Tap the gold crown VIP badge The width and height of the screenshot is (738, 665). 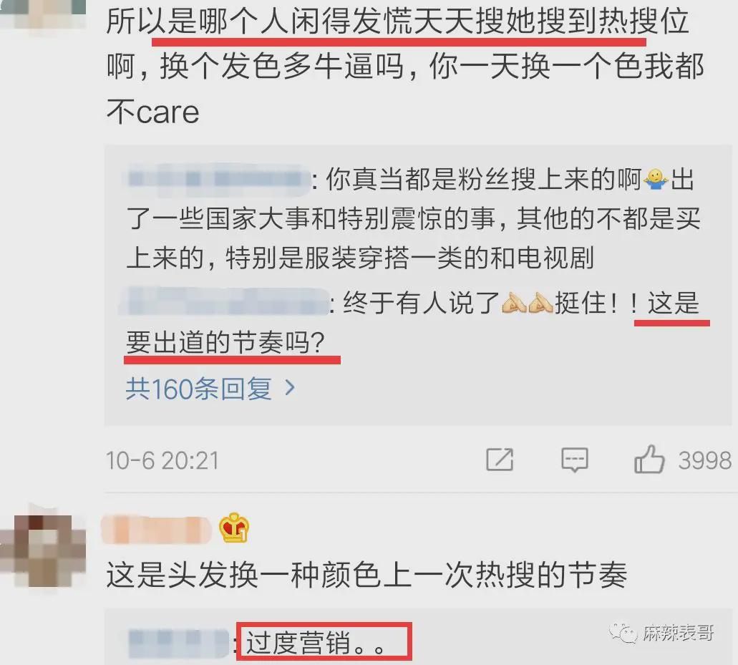(x=234, y=528)
